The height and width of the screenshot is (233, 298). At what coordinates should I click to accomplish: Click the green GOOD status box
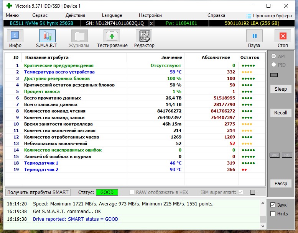point(107,192)
